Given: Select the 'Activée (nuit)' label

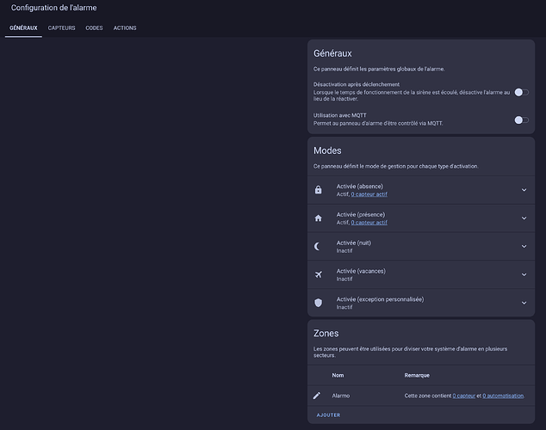Looking at the screenshot, I should coord(353,243).
